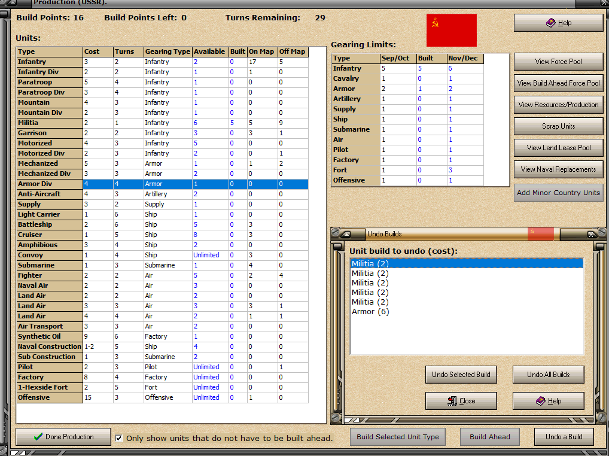Click the Undo a Build button

[x=564, y=437]
